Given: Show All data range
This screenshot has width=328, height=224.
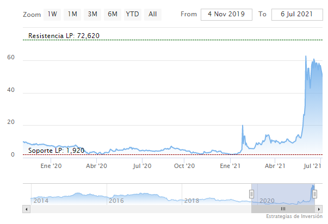Looking at the screenshot, I should click(x=153, y=14).
